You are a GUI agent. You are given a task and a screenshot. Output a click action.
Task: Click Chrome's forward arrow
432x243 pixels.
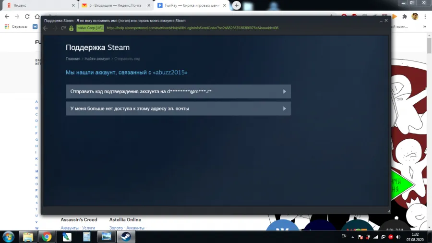[x=17, y=16]
